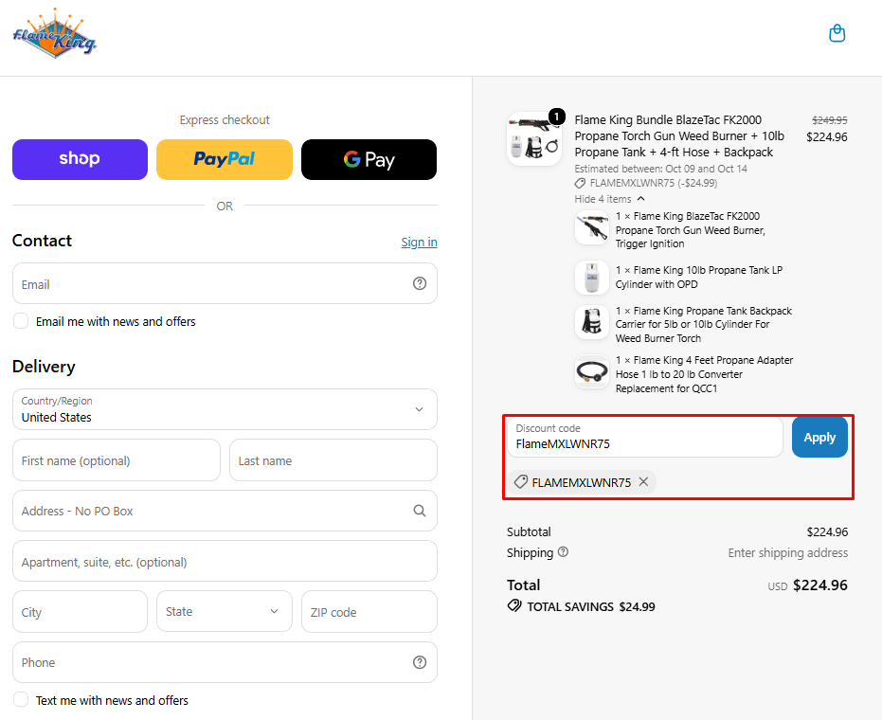Click the Sign in link
Screen dimensions: 882x720
click(419, 242)
